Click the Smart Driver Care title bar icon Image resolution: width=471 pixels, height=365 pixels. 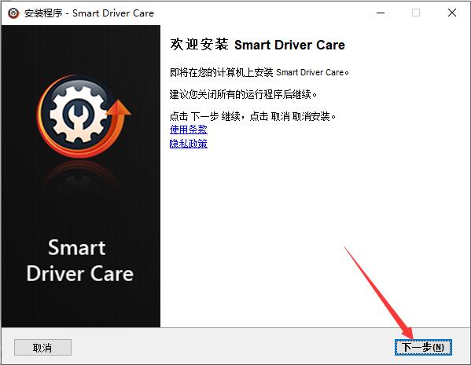(x=13, y=13)
